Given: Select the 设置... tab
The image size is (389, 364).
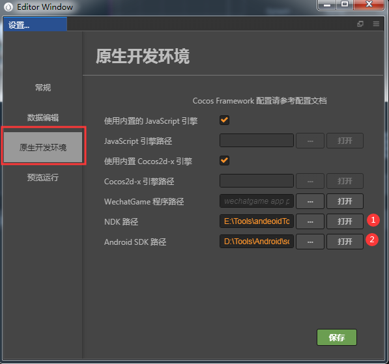Looking at the screenshot, I should tap(35, 24).
